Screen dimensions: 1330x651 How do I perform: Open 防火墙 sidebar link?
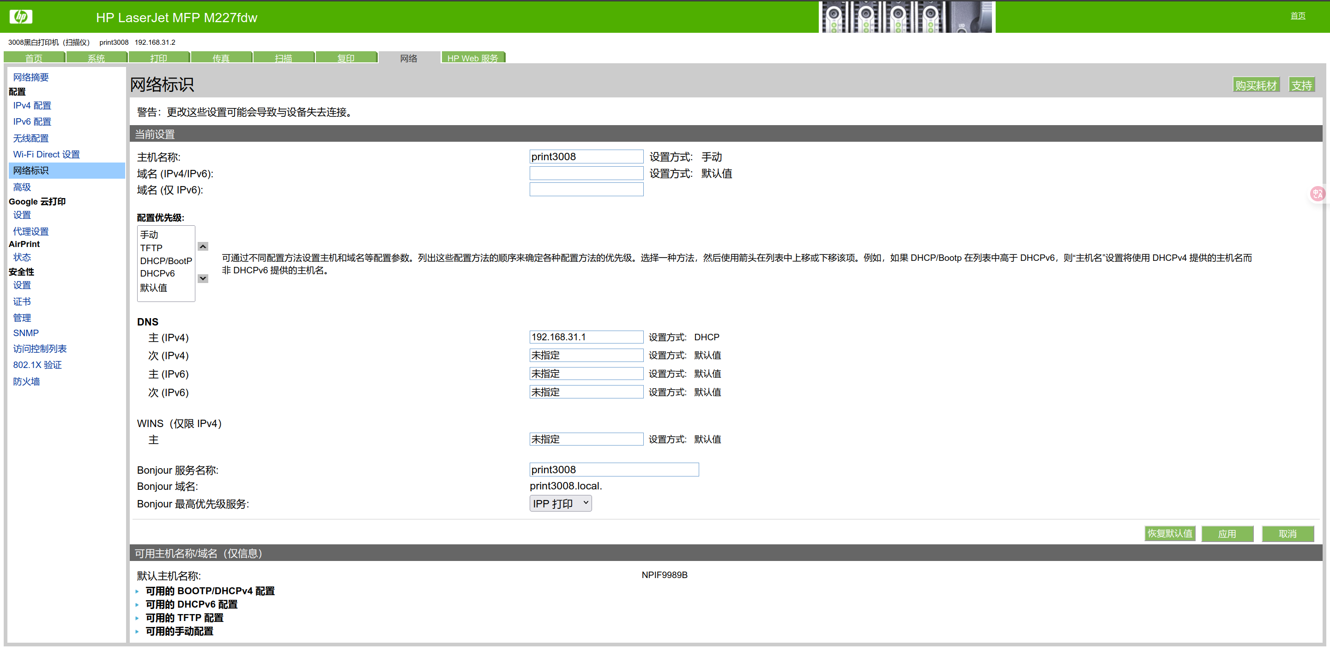26,381
